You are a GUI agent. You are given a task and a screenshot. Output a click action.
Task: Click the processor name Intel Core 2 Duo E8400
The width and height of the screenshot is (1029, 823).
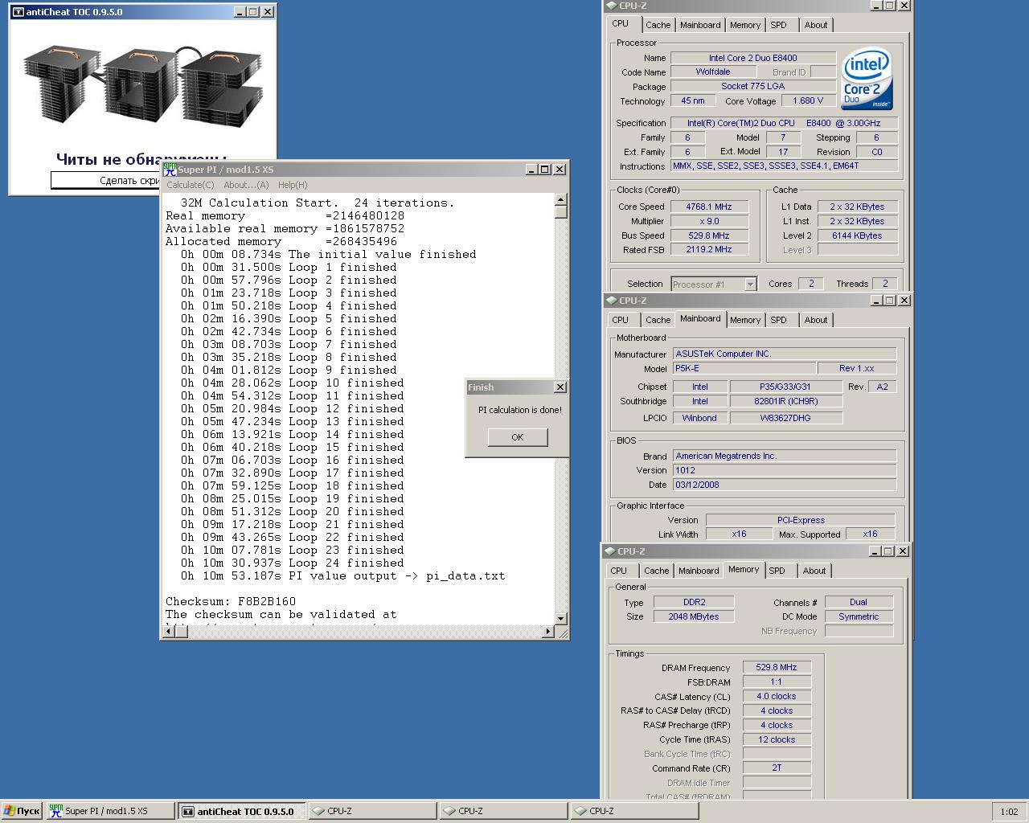click(x=753, y=58)
